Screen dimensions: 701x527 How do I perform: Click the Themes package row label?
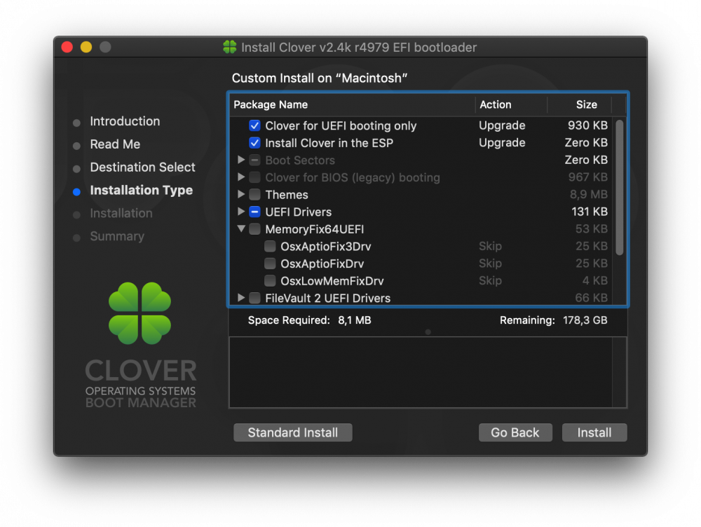click(x=287, y=195)
